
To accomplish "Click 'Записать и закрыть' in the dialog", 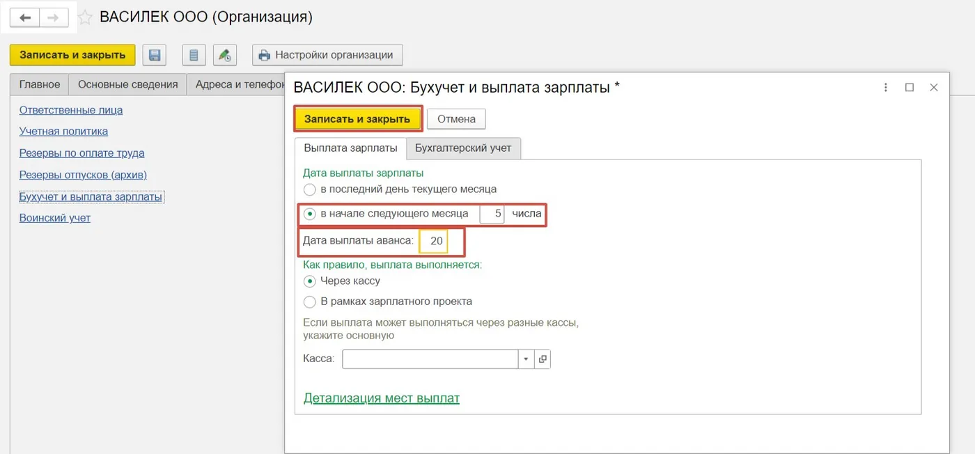I will point(357,119).
